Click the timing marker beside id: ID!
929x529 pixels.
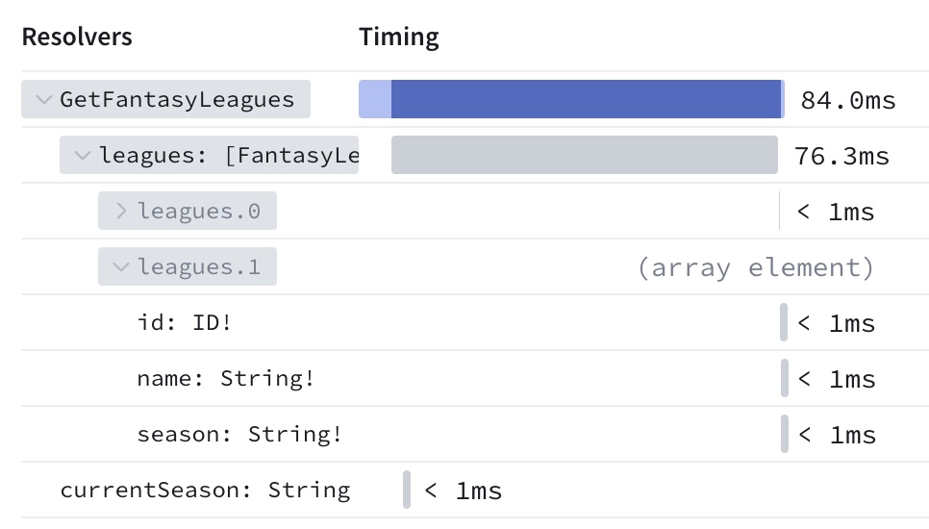[x=785, y=322]
